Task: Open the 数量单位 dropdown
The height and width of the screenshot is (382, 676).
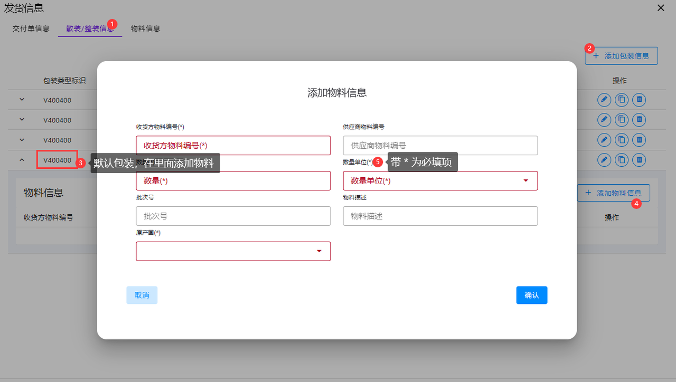Action: click(x=440, y=180)
